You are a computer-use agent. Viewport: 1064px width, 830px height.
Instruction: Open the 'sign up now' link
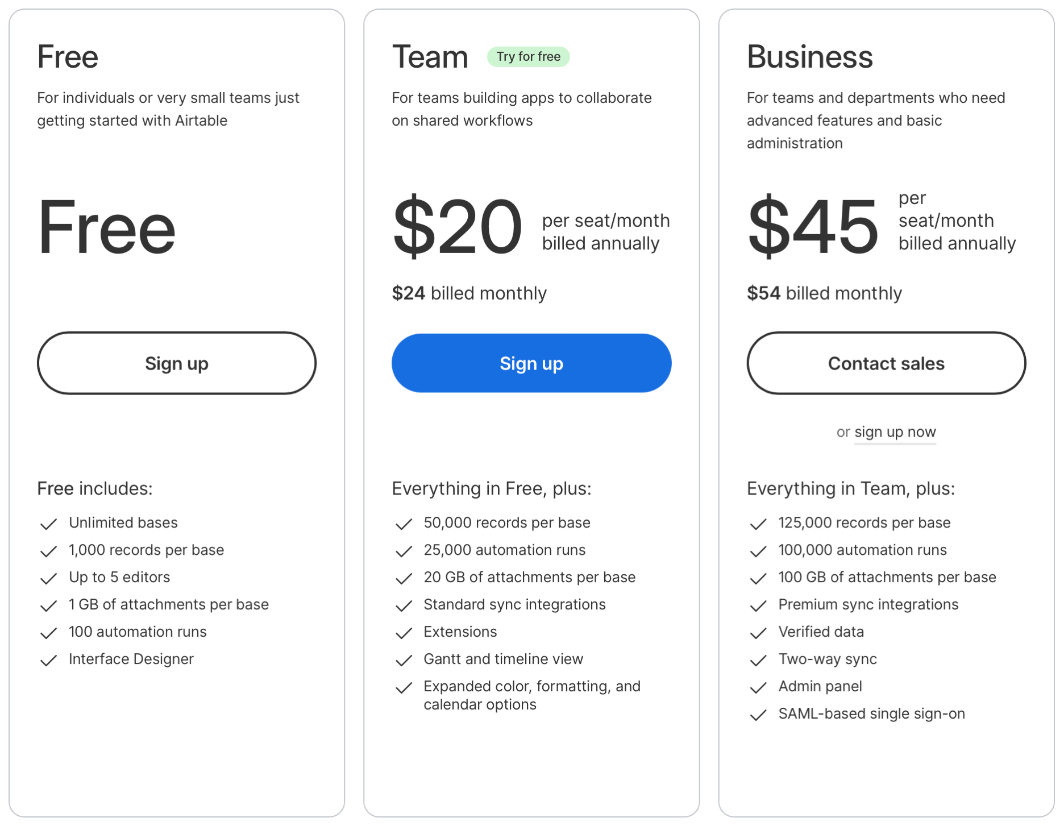895,432
